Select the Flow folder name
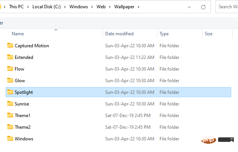Screen dimensions: 238x152 click(x=20, y=69)
